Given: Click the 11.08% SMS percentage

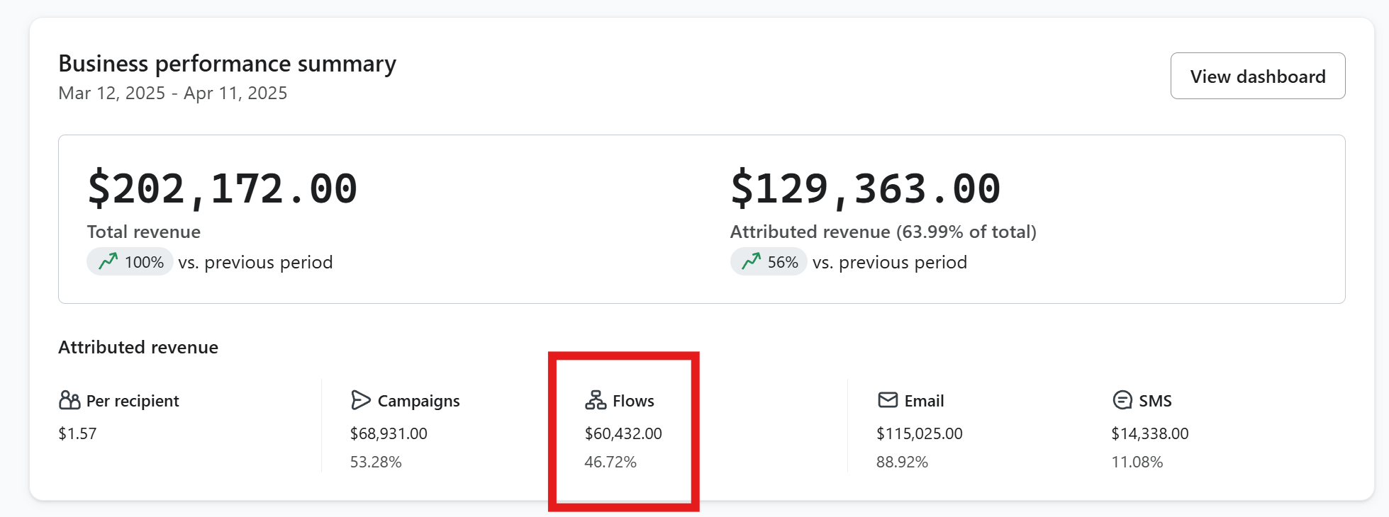Looking at the screenshot, I should 1137,462.
